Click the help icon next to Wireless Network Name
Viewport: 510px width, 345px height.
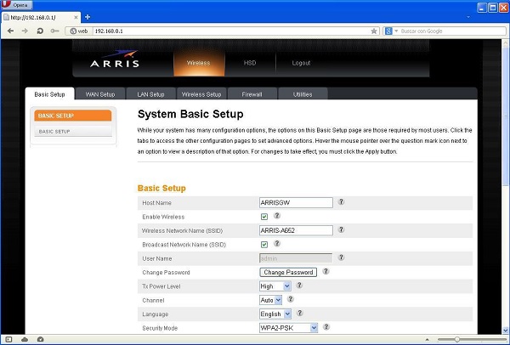[x=341, y=229]
